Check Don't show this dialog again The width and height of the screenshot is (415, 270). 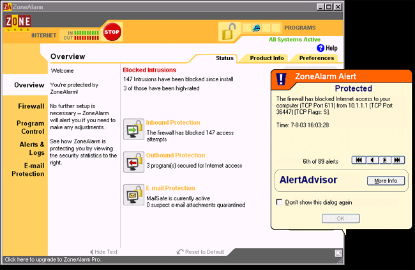click(279, 202)
